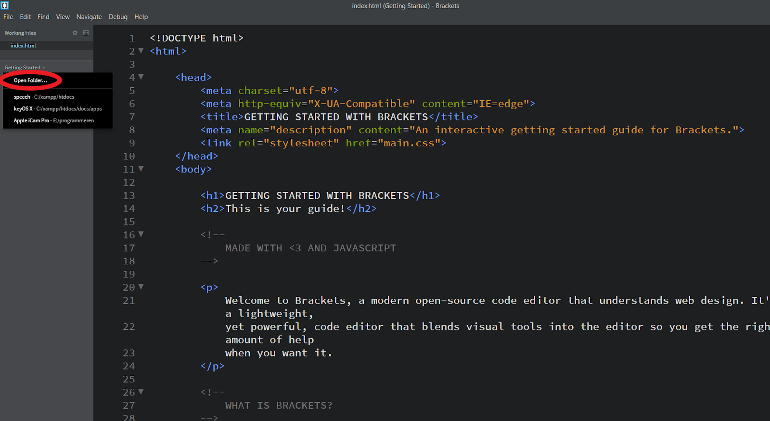Viewport: 770px width, 421px height.
Task: Click line number 19 in the gutter
Action: (x=129, y=275)
